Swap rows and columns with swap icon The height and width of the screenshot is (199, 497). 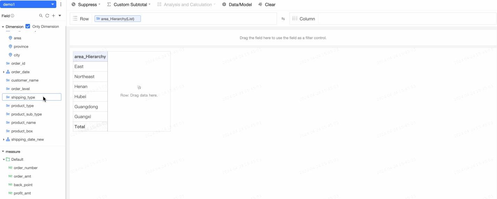283,19
